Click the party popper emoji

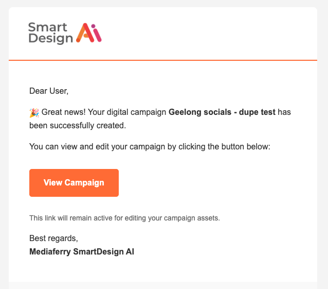pyautogui.click(x=34, y=112)
